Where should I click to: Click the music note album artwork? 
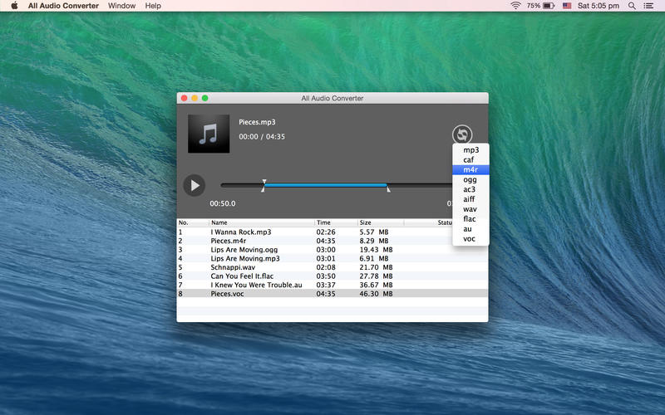click(209, 134)
